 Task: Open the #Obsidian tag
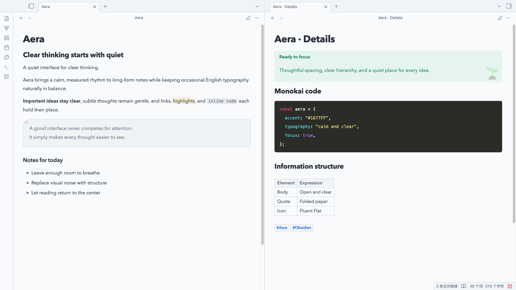point(302,228)
